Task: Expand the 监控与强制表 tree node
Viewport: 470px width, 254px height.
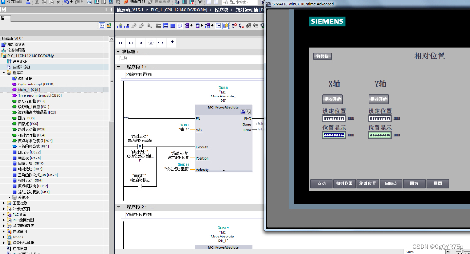Action: [x=4, y=226]
